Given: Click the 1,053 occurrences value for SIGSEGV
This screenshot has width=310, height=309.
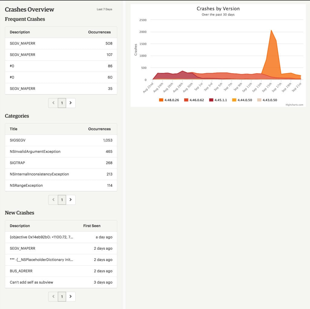Looking at the screenshot, I should click(108, 140).
